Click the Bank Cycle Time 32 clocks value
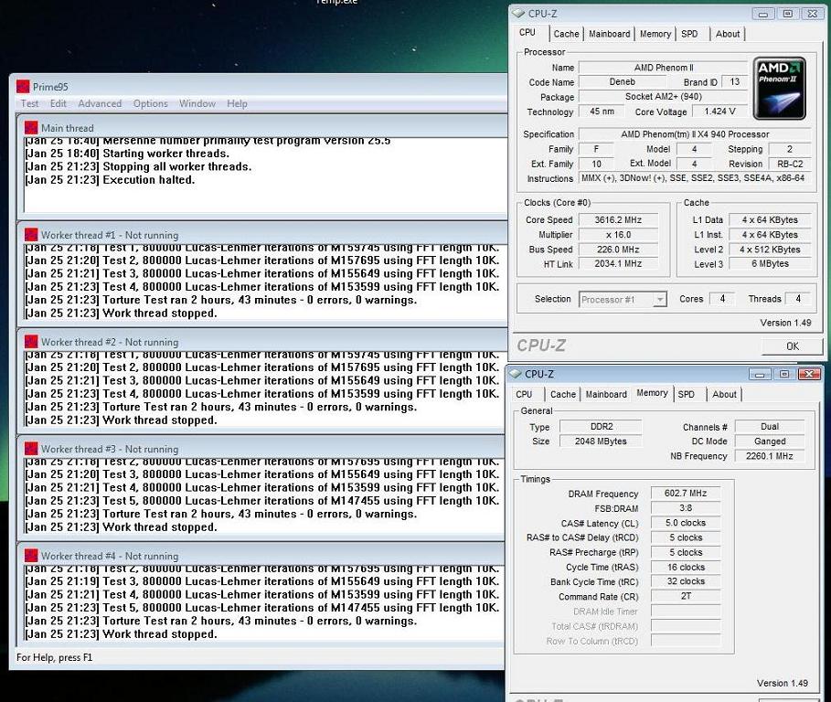The width and height of the screenshot is (831, 702). [686, 581]
